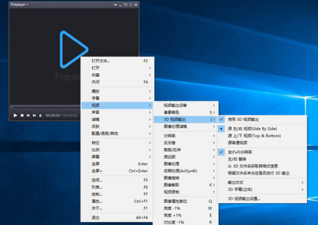Open '视频输出设备' submenu
318x225 pixels.
tap(185, 105)
